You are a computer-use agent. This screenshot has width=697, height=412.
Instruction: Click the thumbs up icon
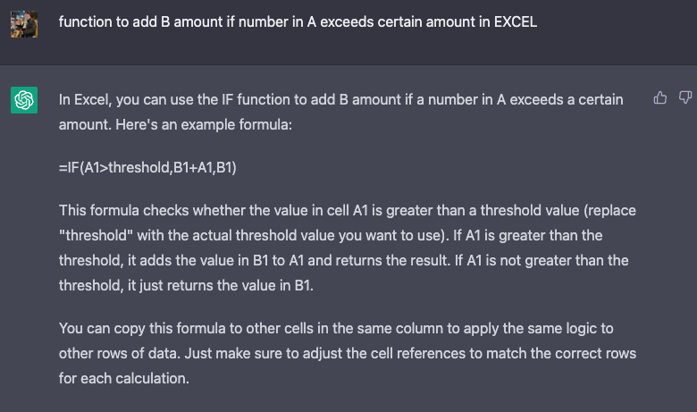pos(660,97)
